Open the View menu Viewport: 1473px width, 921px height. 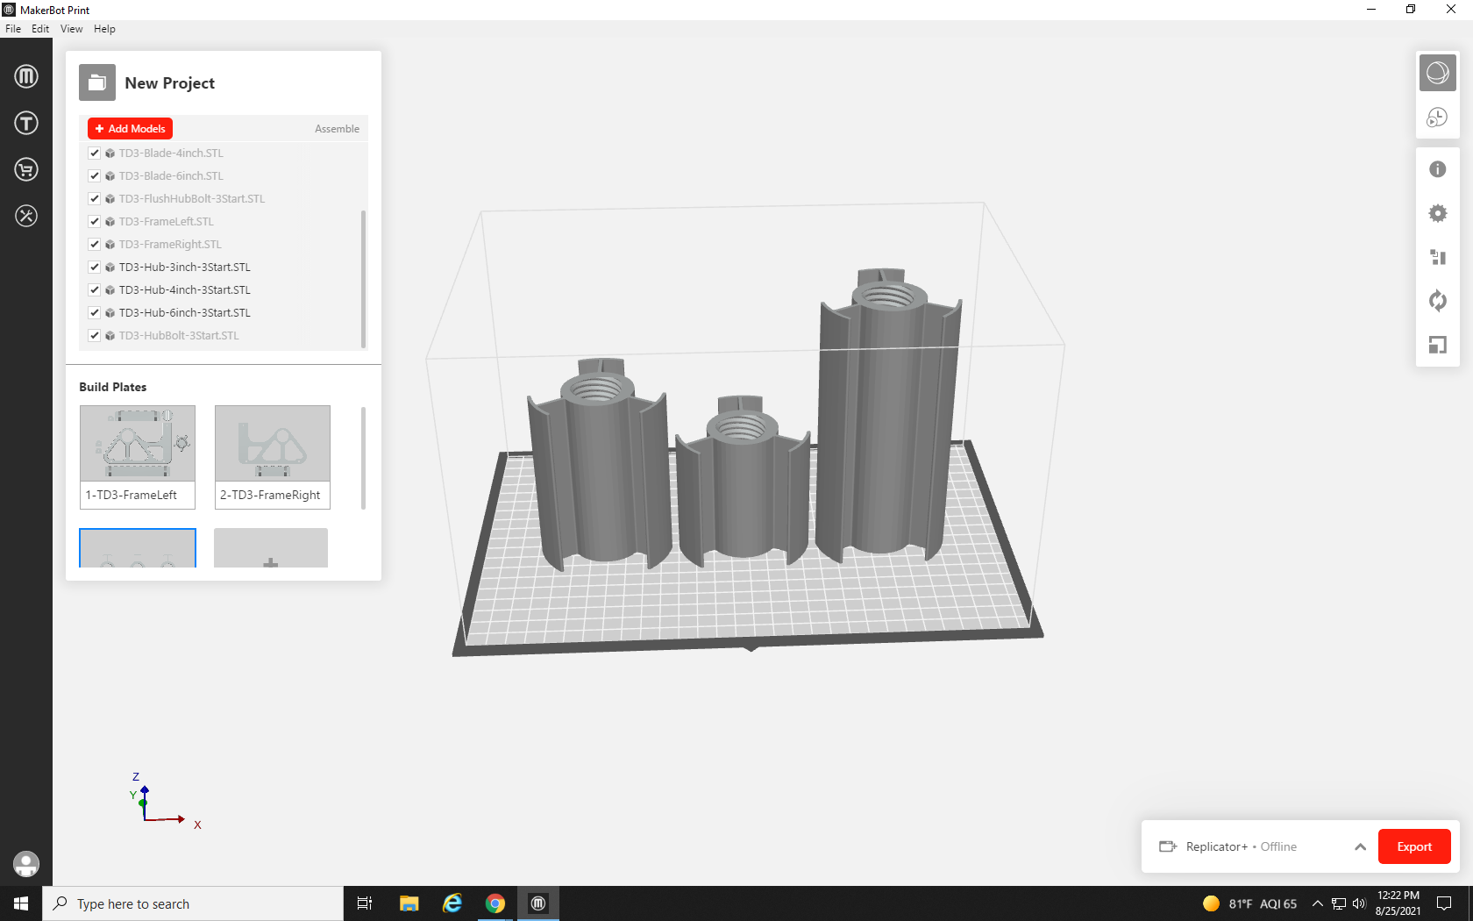tap(72, 29)
